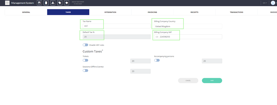Open the Receipts tab
This screenshot has width=277, height=105.
(x=194, y=12)
